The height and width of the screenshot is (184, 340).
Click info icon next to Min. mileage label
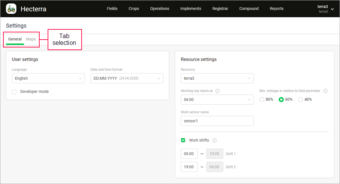[x=326, y=91]
